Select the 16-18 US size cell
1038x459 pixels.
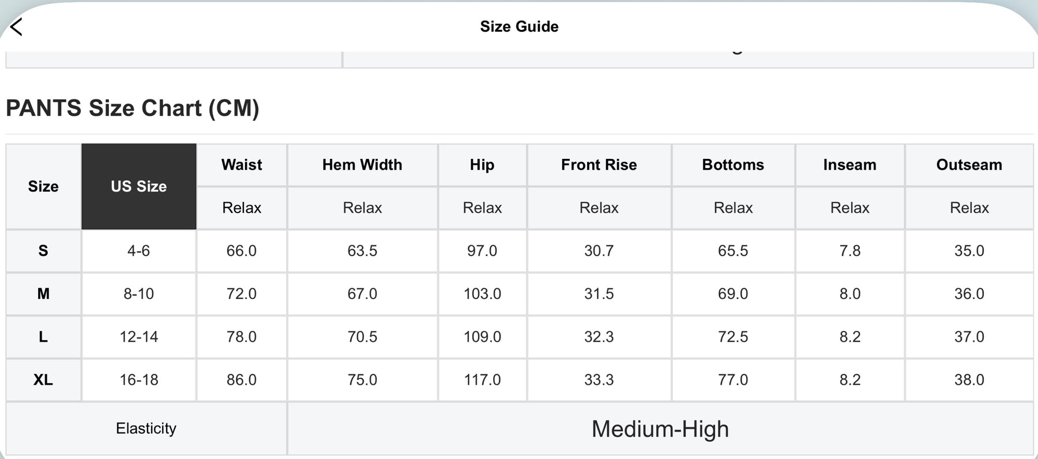138,380
